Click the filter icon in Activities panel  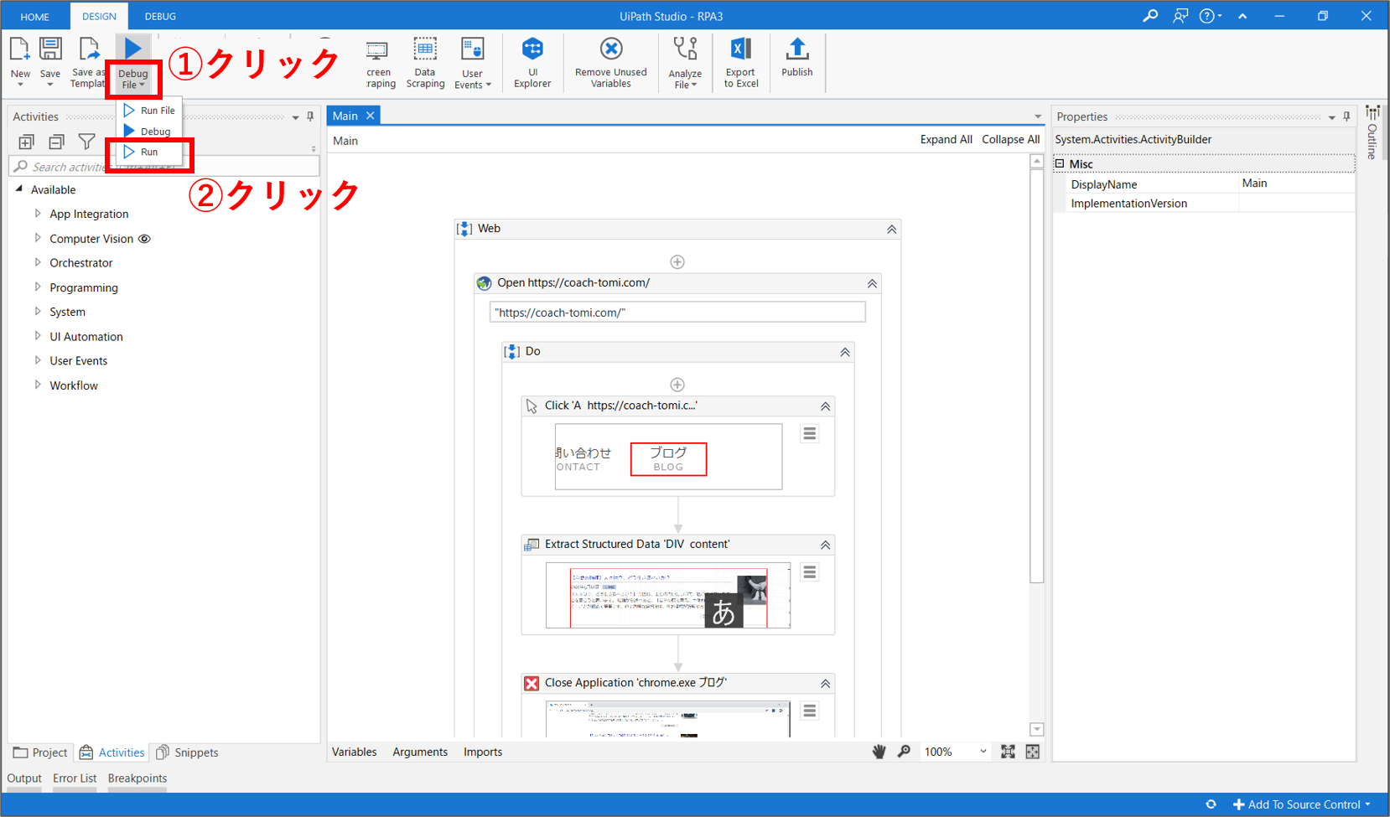click(86, 142)
